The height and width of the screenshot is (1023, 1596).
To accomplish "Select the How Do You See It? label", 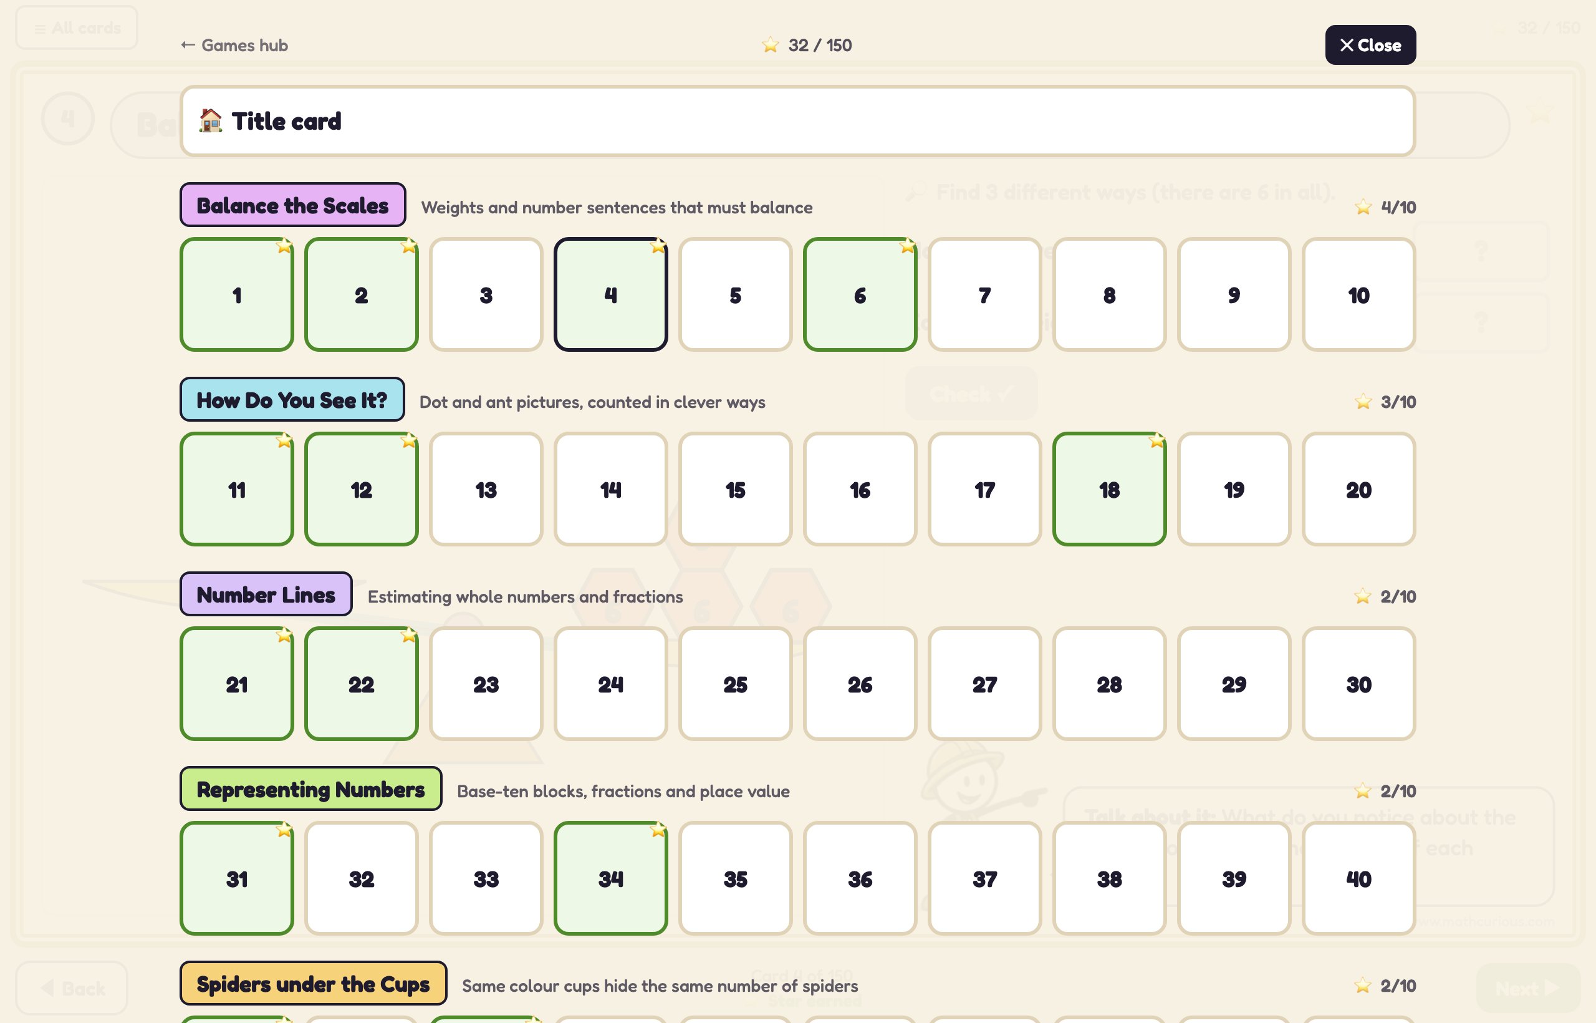I will coord(292,400).
